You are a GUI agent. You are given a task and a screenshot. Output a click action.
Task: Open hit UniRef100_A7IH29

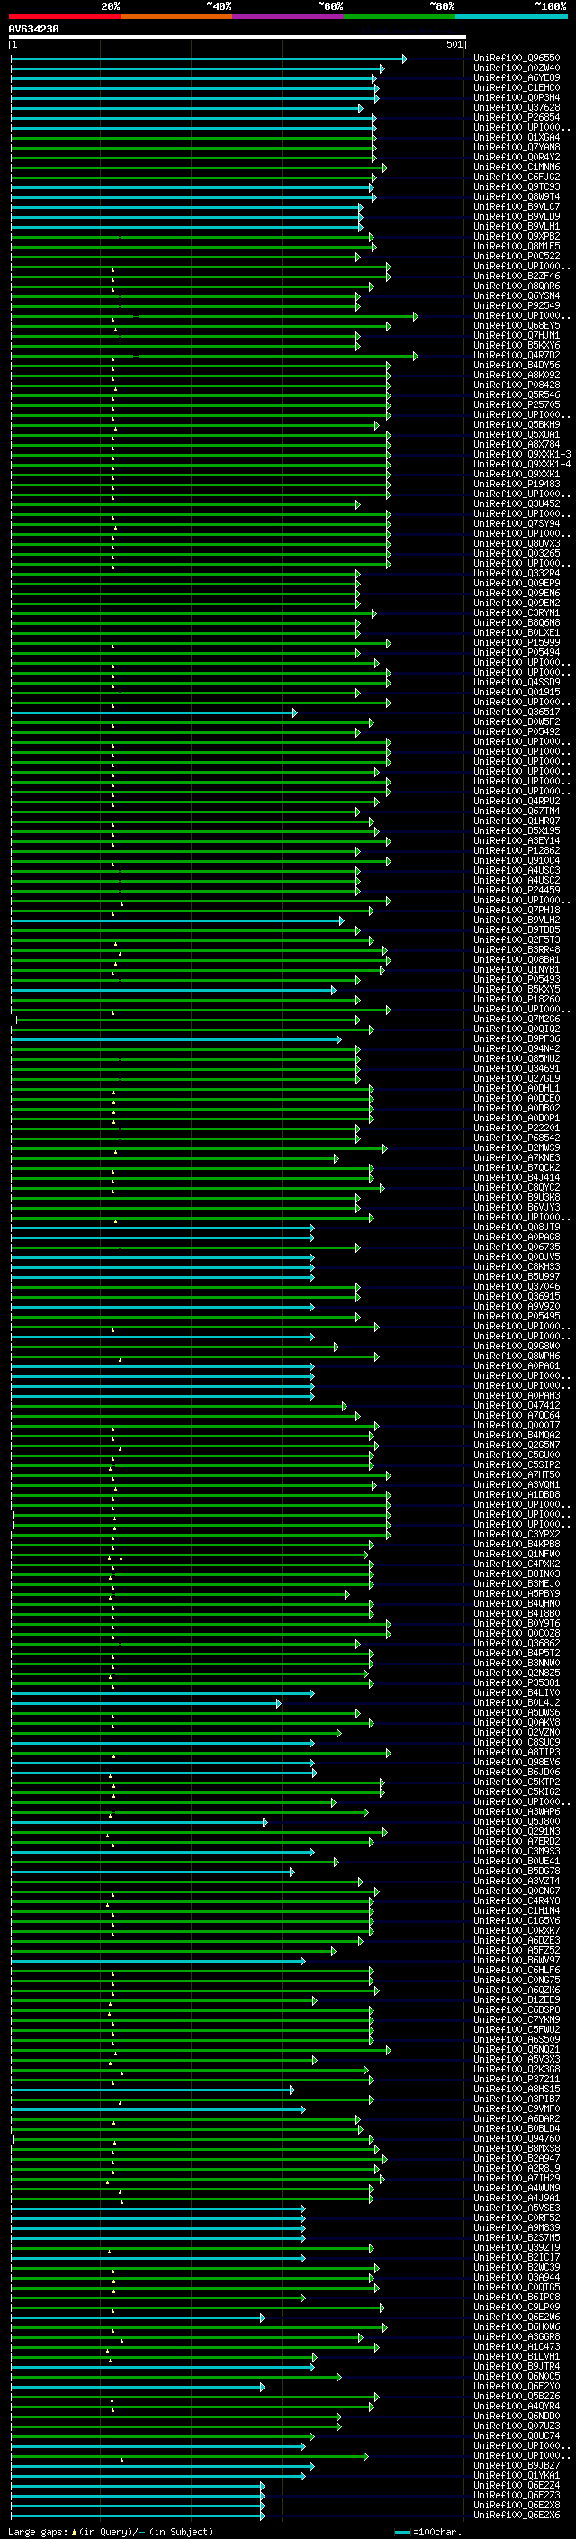517,2180
